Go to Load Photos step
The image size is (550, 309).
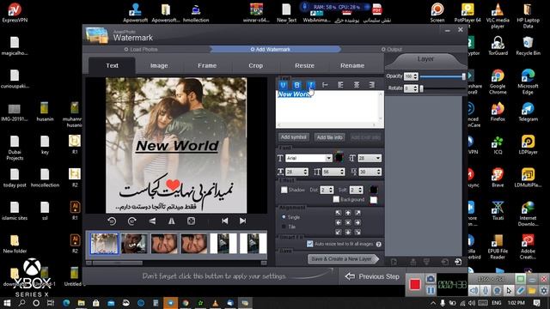(x=141, y=50)
